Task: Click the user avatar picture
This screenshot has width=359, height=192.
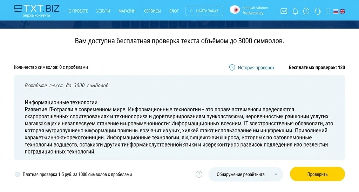Action: tap(235, 10)
